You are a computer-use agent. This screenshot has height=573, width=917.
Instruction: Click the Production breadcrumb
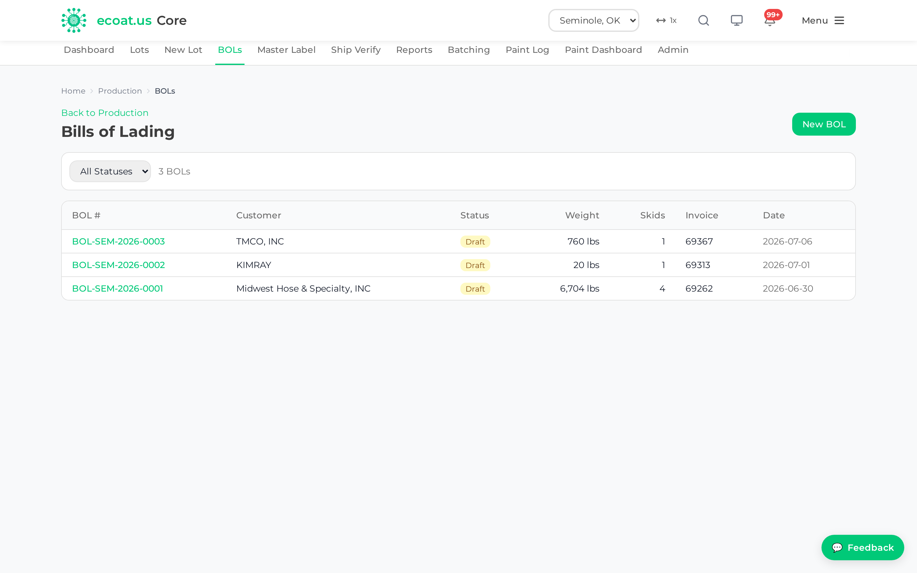120,91
